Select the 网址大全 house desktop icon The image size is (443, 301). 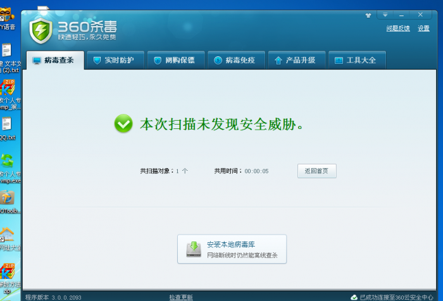click(10, 239)
